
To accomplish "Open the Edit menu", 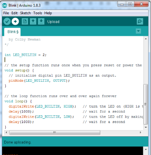I will [15, 13].
